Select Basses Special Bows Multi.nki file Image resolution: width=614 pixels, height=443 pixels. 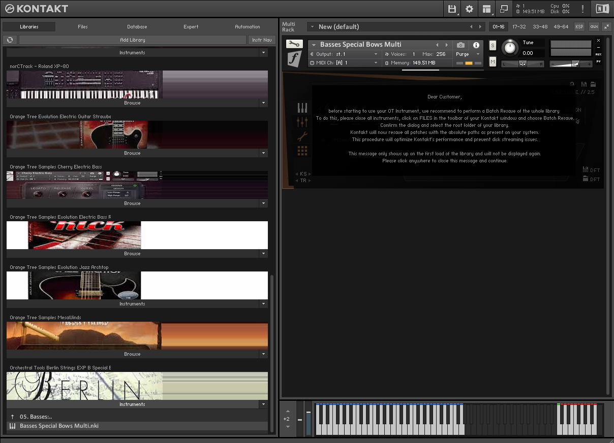point(137,426)
